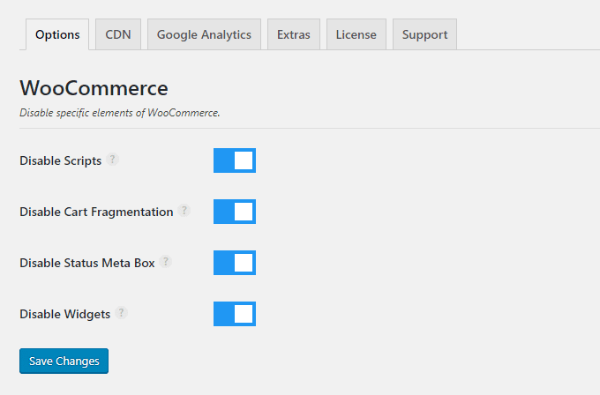Open help tooltip for Disable Scripts

tap(113, 160)
